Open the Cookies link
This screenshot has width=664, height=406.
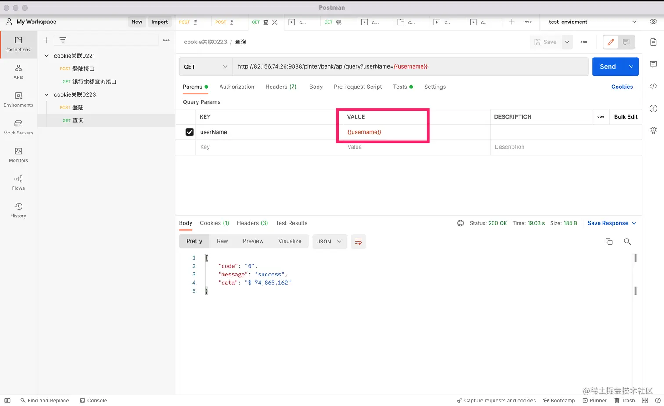pyautogui.click(x=622, y=87)
